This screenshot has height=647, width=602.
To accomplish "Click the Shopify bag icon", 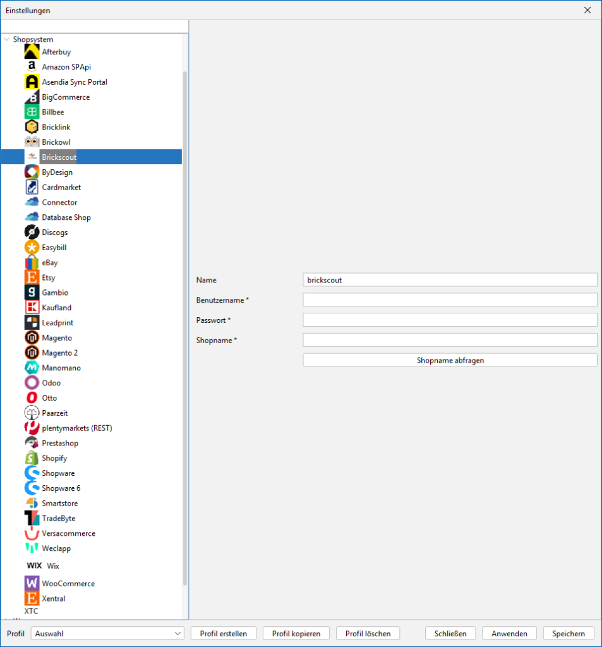I will tap(32, 458).
